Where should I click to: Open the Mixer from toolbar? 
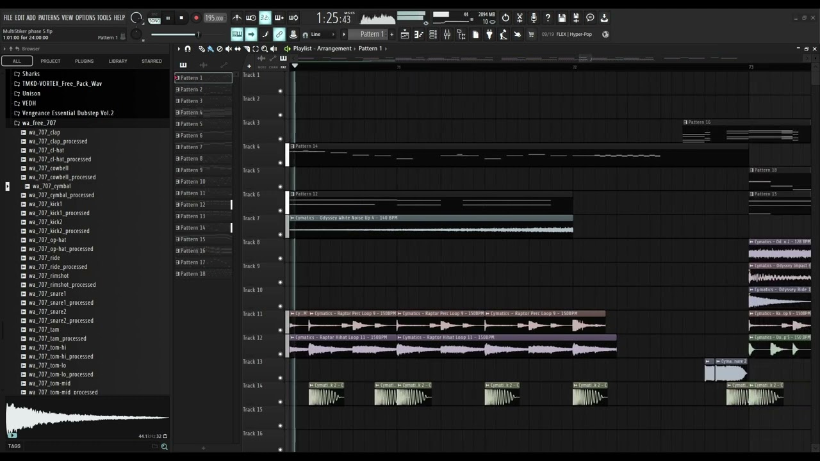click(x=447, y=35)
